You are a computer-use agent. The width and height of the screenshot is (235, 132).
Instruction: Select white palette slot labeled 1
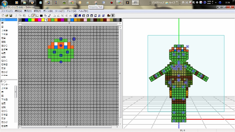[x=46, y=20]
